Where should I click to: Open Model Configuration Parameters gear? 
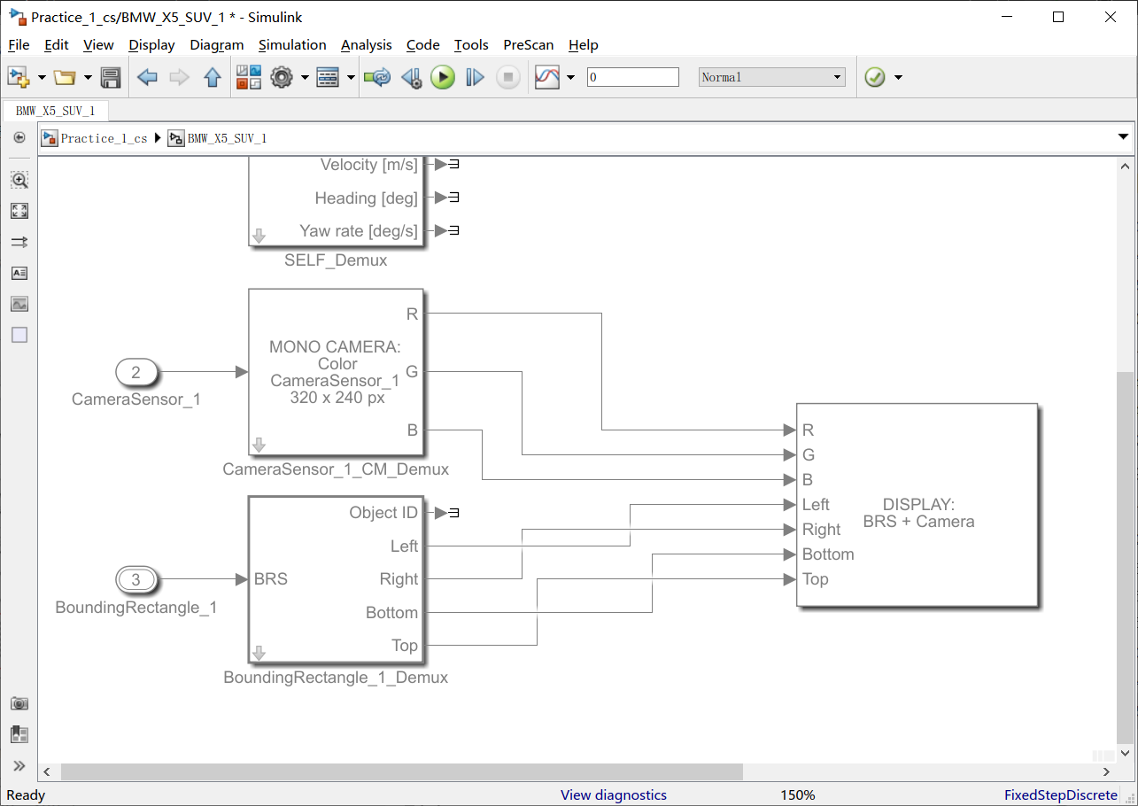(x=282, y=78)
